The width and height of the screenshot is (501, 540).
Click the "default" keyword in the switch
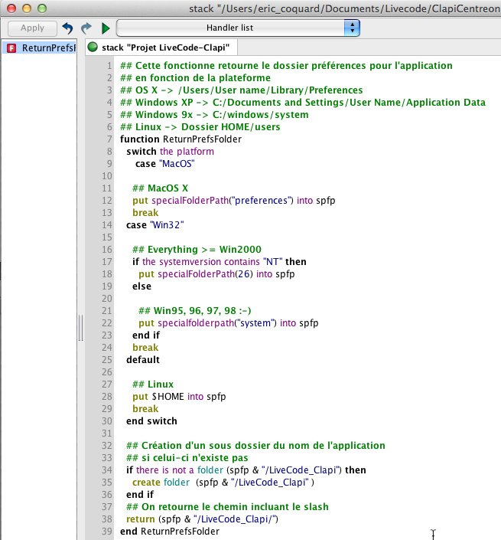coord(143,360)
